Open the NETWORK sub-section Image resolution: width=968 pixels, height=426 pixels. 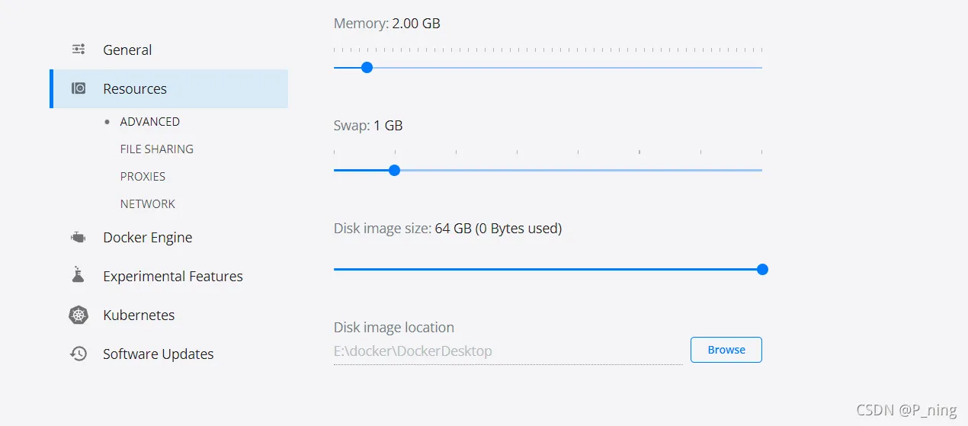(x=148, y=204)
